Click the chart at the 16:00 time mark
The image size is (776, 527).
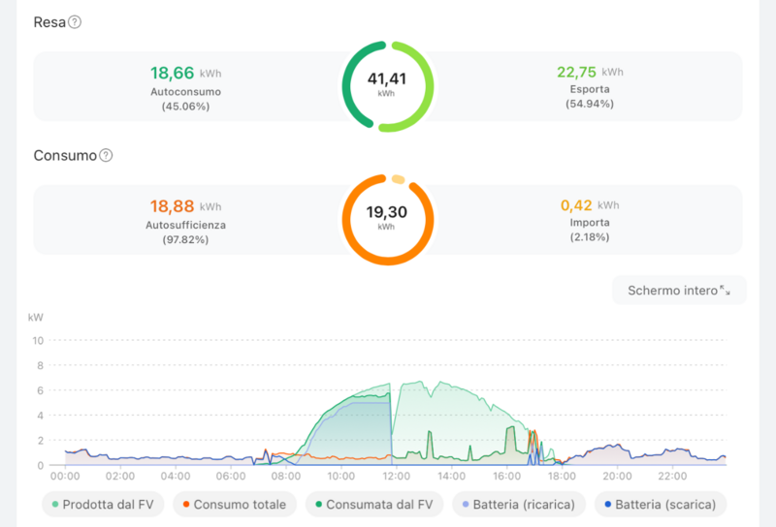click(x=507, y=426)
